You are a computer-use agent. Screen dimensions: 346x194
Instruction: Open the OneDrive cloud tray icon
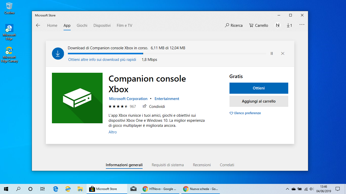coord(294,189)
